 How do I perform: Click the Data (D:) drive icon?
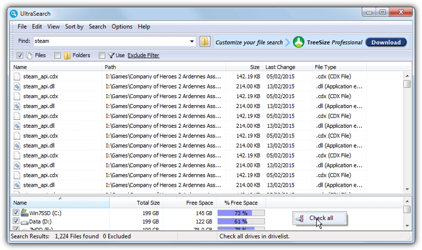(25, 222)
